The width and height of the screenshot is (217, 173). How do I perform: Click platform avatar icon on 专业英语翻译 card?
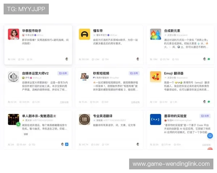[x=138, y=144]
